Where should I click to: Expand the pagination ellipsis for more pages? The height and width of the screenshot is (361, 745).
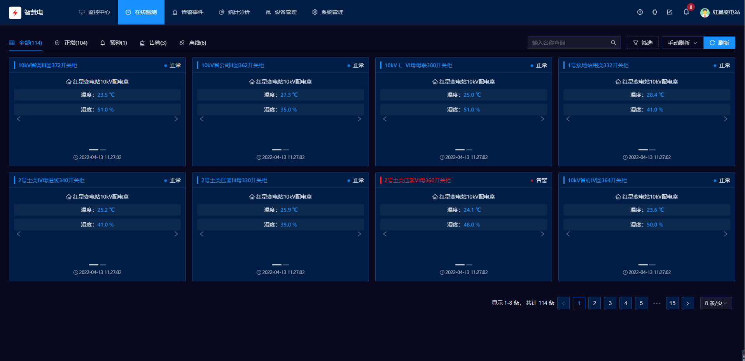pos(657,303)
